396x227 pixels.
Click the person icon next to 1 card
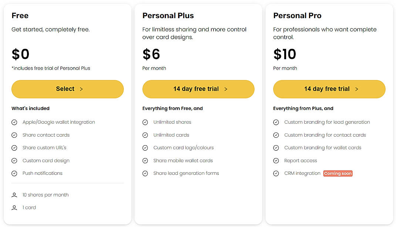(14, 207)
